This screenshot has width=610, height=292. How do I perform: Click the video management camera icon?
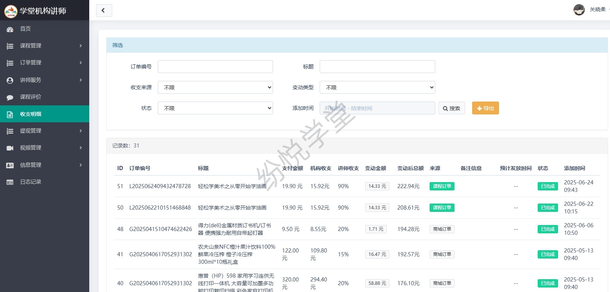(10, 148)
